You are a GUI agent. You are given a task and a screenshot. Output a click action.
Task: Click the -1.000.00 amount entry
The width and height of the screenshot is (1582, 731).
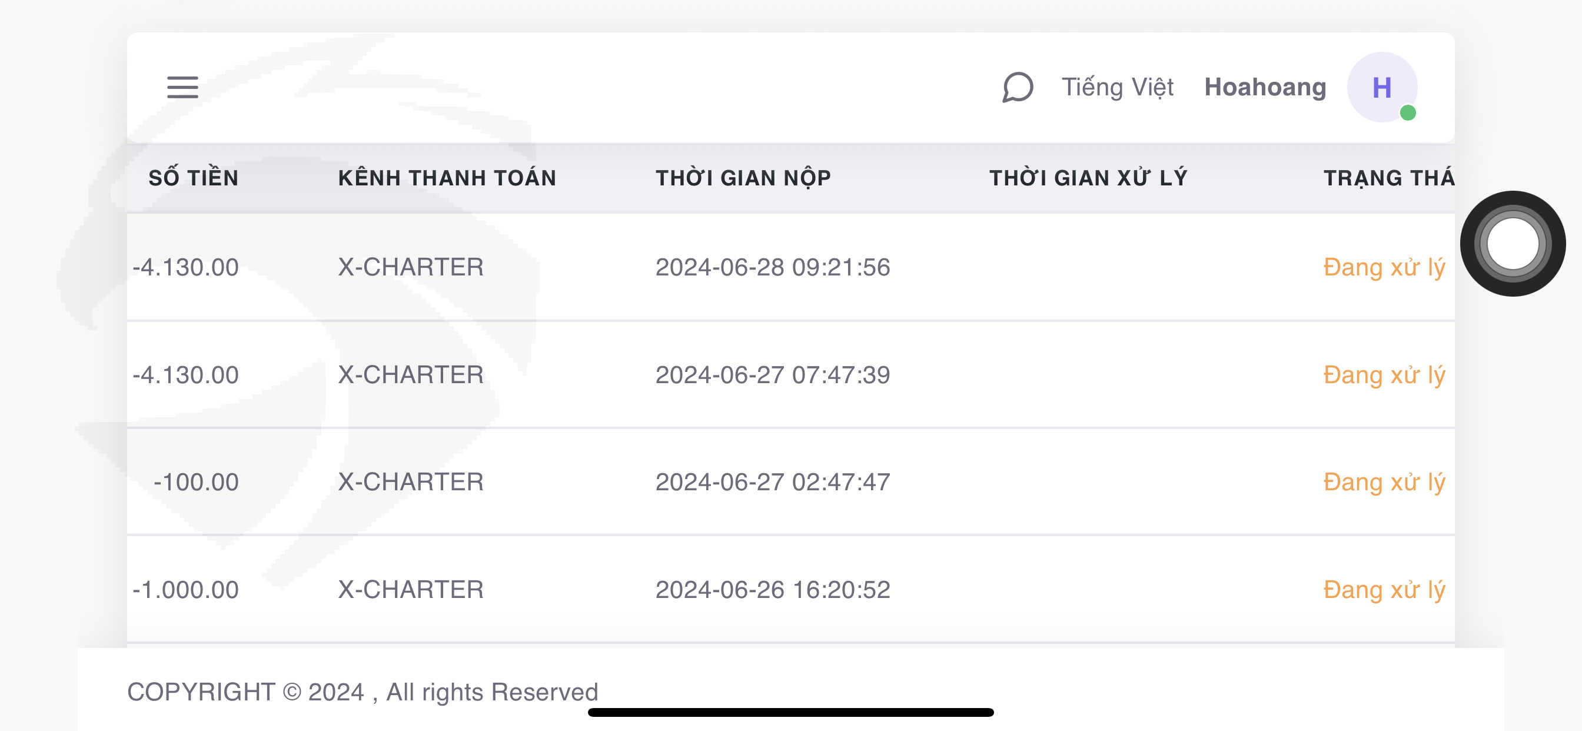(185, 590)
